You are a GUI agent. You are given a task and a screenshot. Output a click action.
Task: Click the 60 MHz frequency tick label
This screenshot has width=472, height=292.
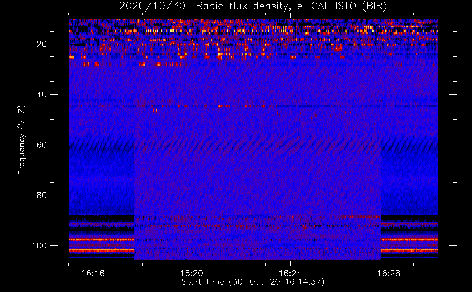[42, 145]
